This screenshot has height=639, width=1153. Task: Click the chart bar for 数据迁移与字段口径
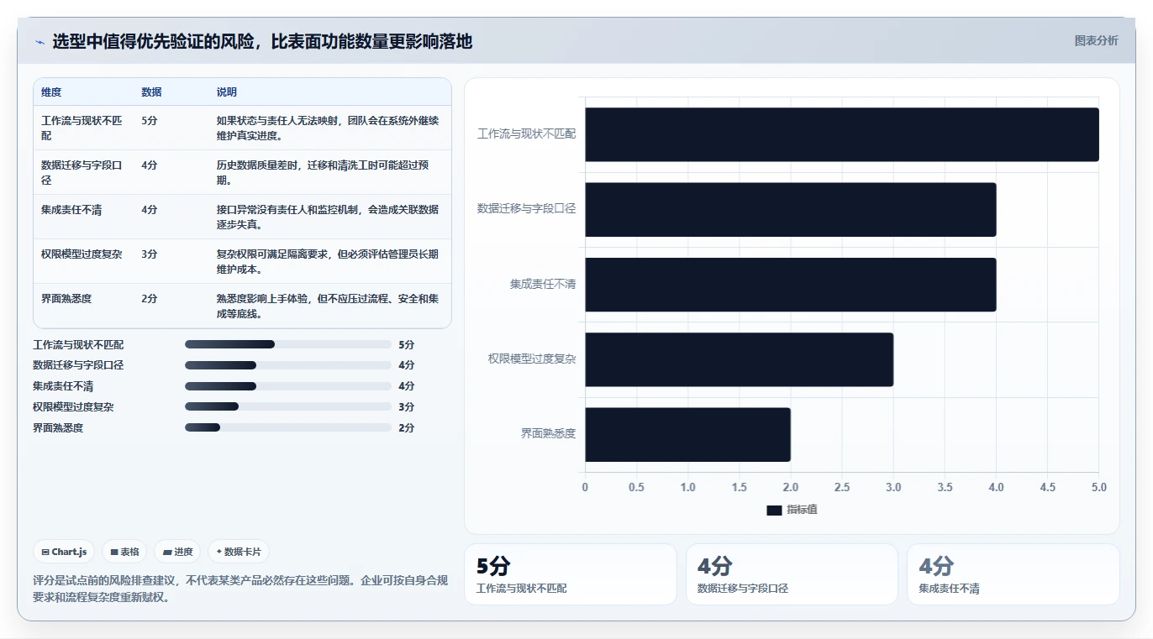tap(791, 209)
